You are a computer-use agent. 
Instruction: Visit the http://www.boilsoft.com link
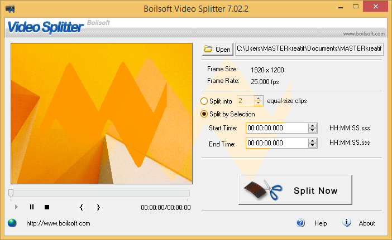pyautogui.click(x=58, y=223)
